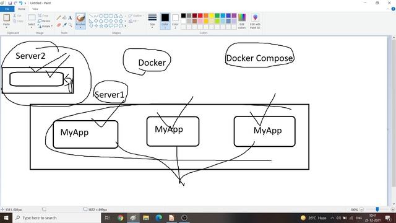Select the Eraser tool
Screen dimensions: 396x223
click(59, 25)
